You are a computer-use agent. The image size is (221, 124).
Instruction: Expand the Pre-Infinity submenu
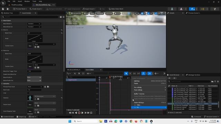(x=149, y=87)
